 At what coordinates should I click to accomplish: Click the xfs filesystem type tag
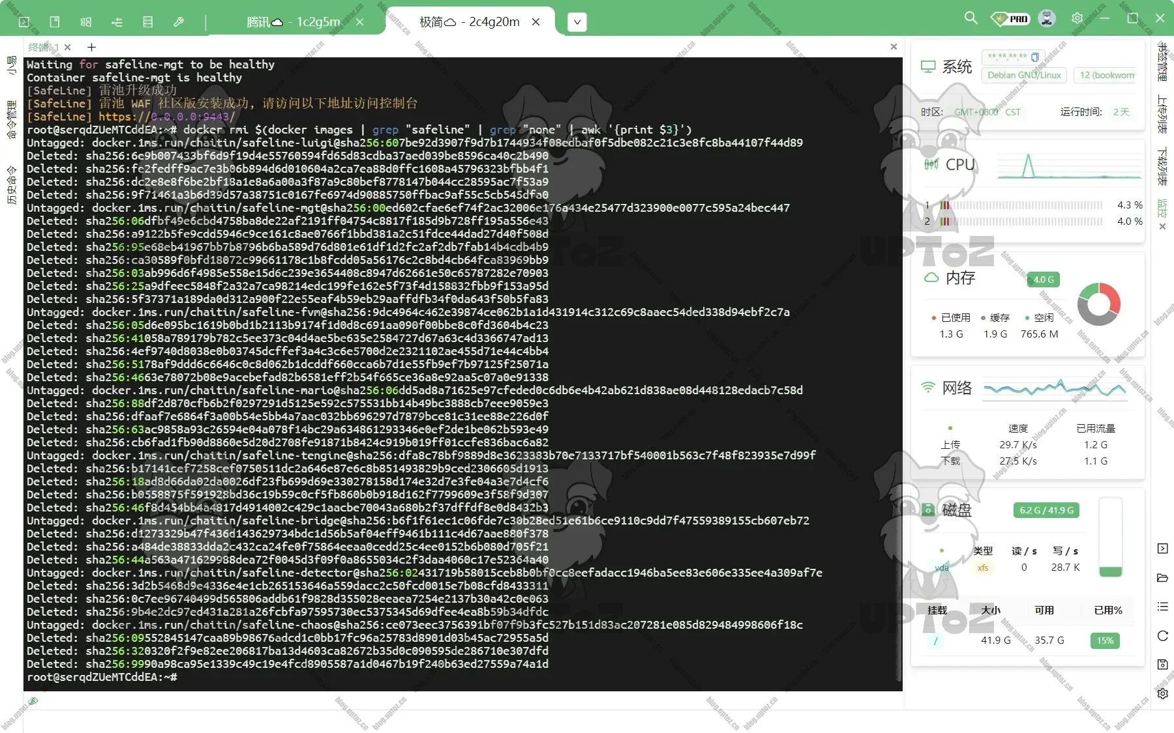983,568
